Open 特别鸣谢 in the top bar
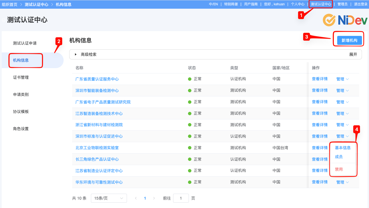The height and width of the screenshot is (208, 369). 231,4
